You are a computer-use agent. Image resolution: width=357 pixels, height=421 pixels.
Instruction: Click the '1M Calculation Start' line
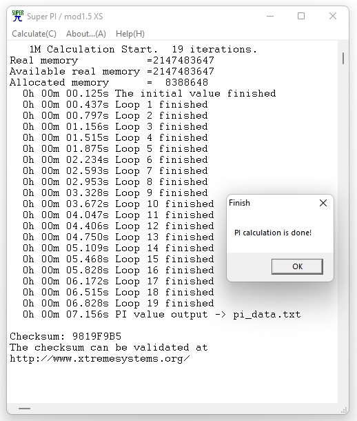[143, 50]
